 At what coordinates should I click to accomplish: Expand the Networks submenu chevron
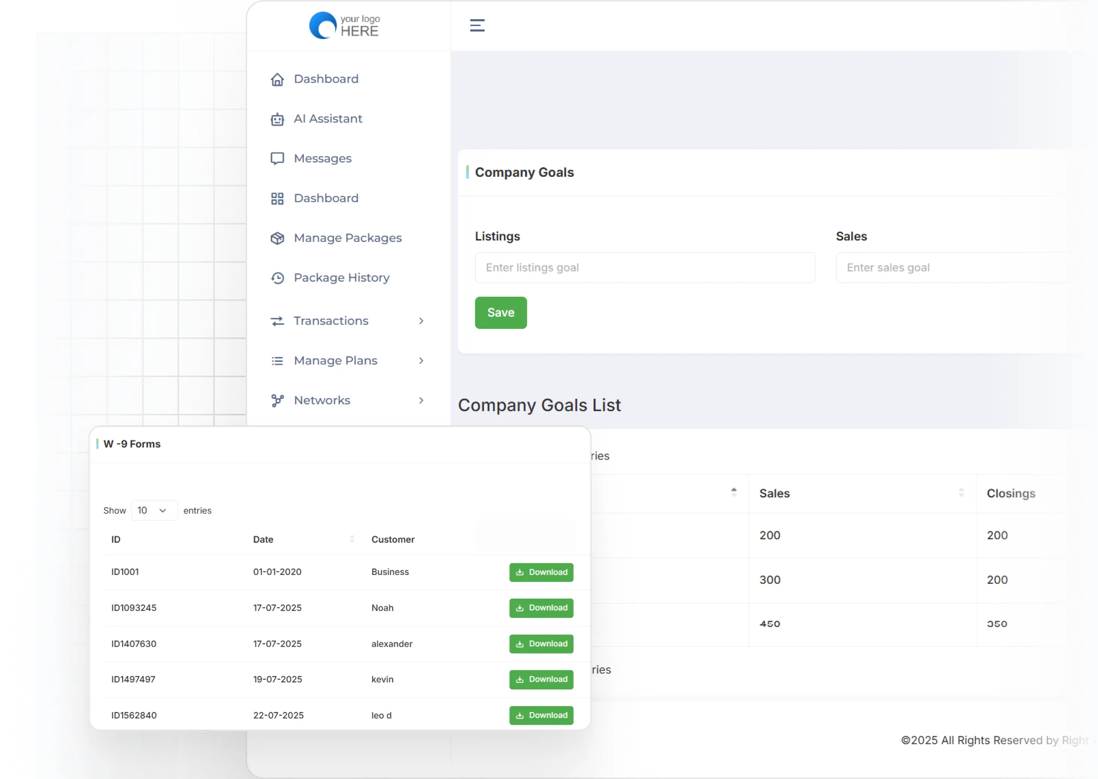coord(421,400)
